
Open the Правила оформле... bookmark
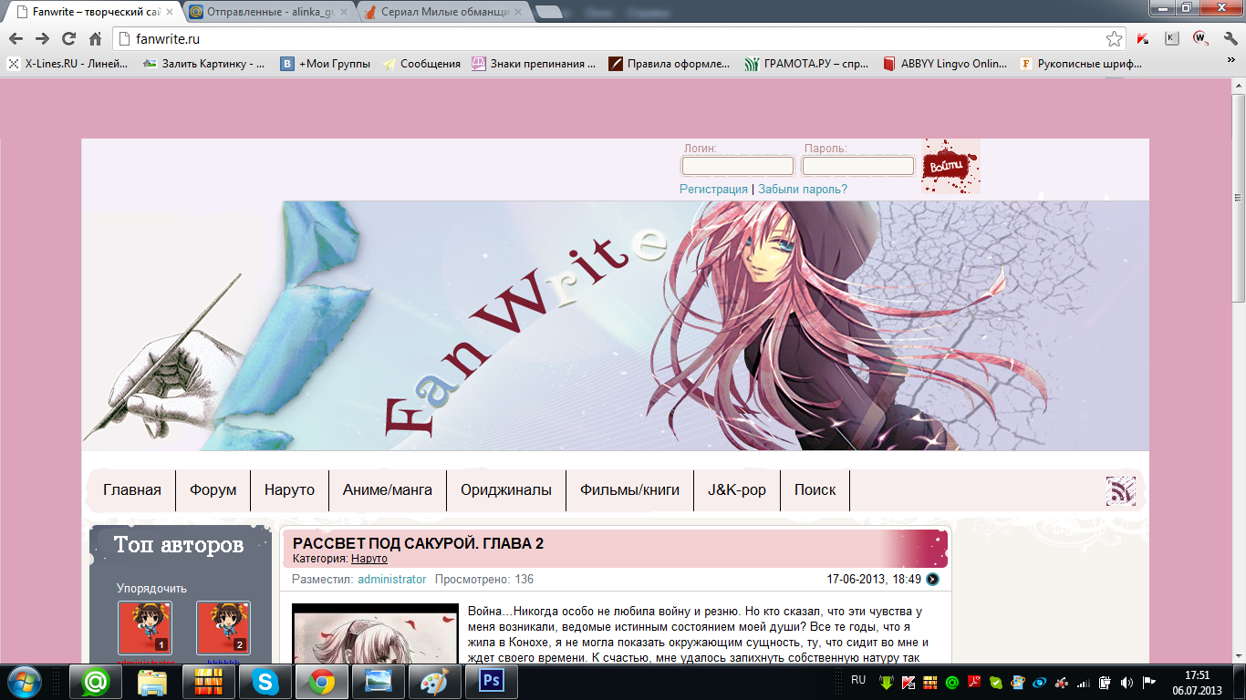670,64
